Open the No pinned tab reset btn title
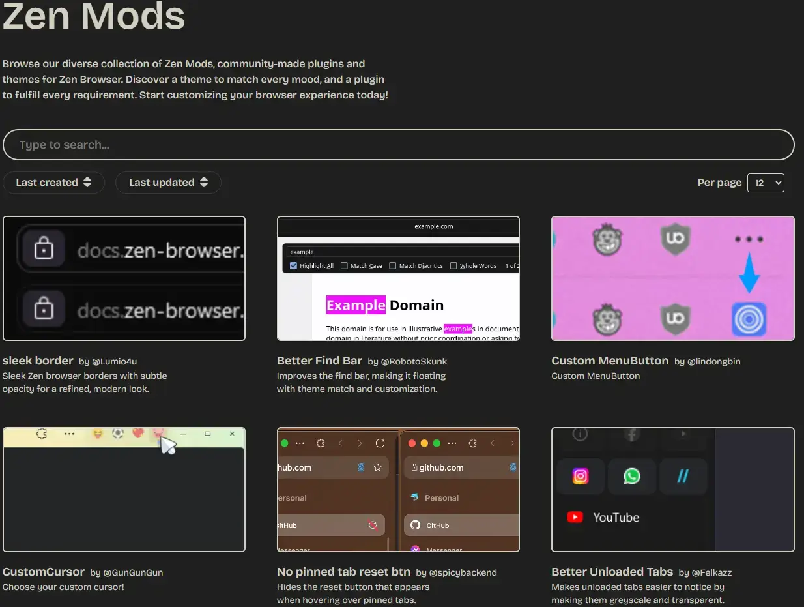 point(343,572)
